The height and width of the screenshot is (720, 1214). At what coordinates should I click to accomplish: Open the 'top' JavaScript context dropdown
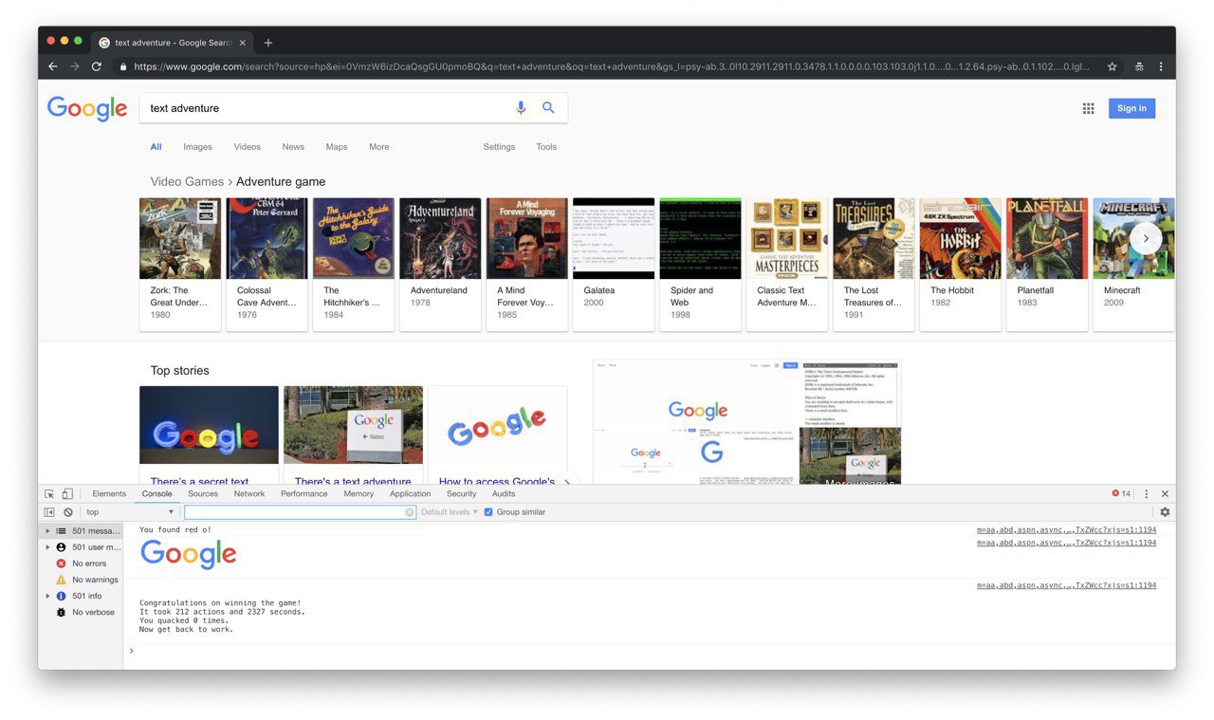point(130,512)
